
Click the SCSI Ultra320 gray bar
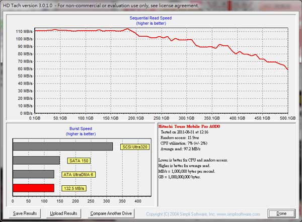click(x=62, y=146)
